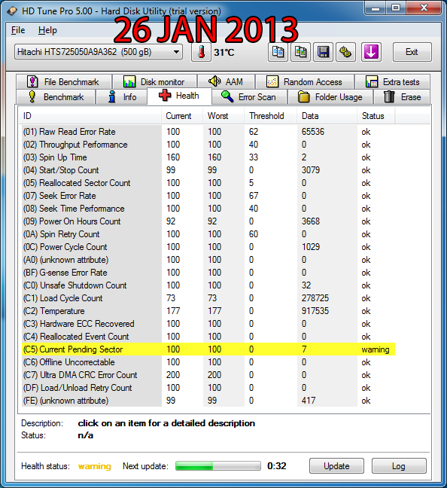Select the Seek Error Rate row
The image size is (447, 488).
(208, 196)
